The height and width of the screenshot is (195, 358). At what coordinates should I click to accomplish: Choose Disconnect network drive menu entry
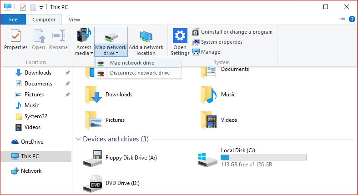tap(138, 73)
